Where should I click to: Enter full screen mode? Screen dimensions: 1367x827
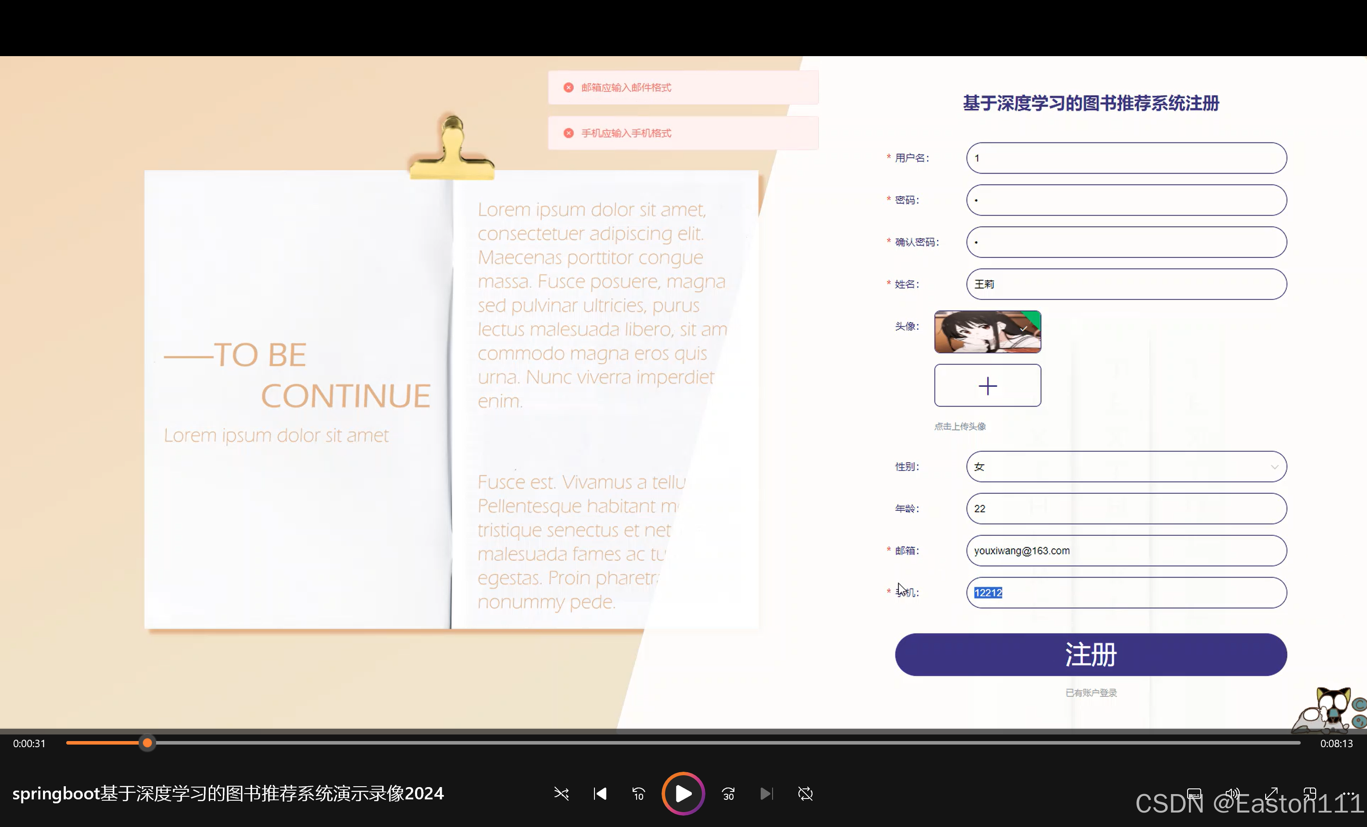[1271, 794]
